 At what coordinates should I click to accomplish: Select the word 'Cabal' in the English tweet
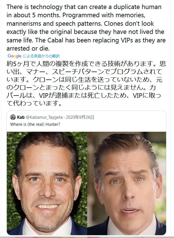55,40
